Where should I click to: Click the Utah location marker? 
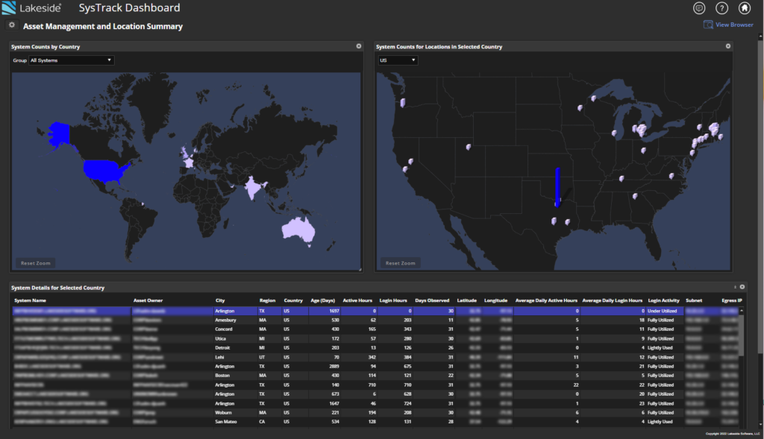pyautogui.click(x=469, y=147)
